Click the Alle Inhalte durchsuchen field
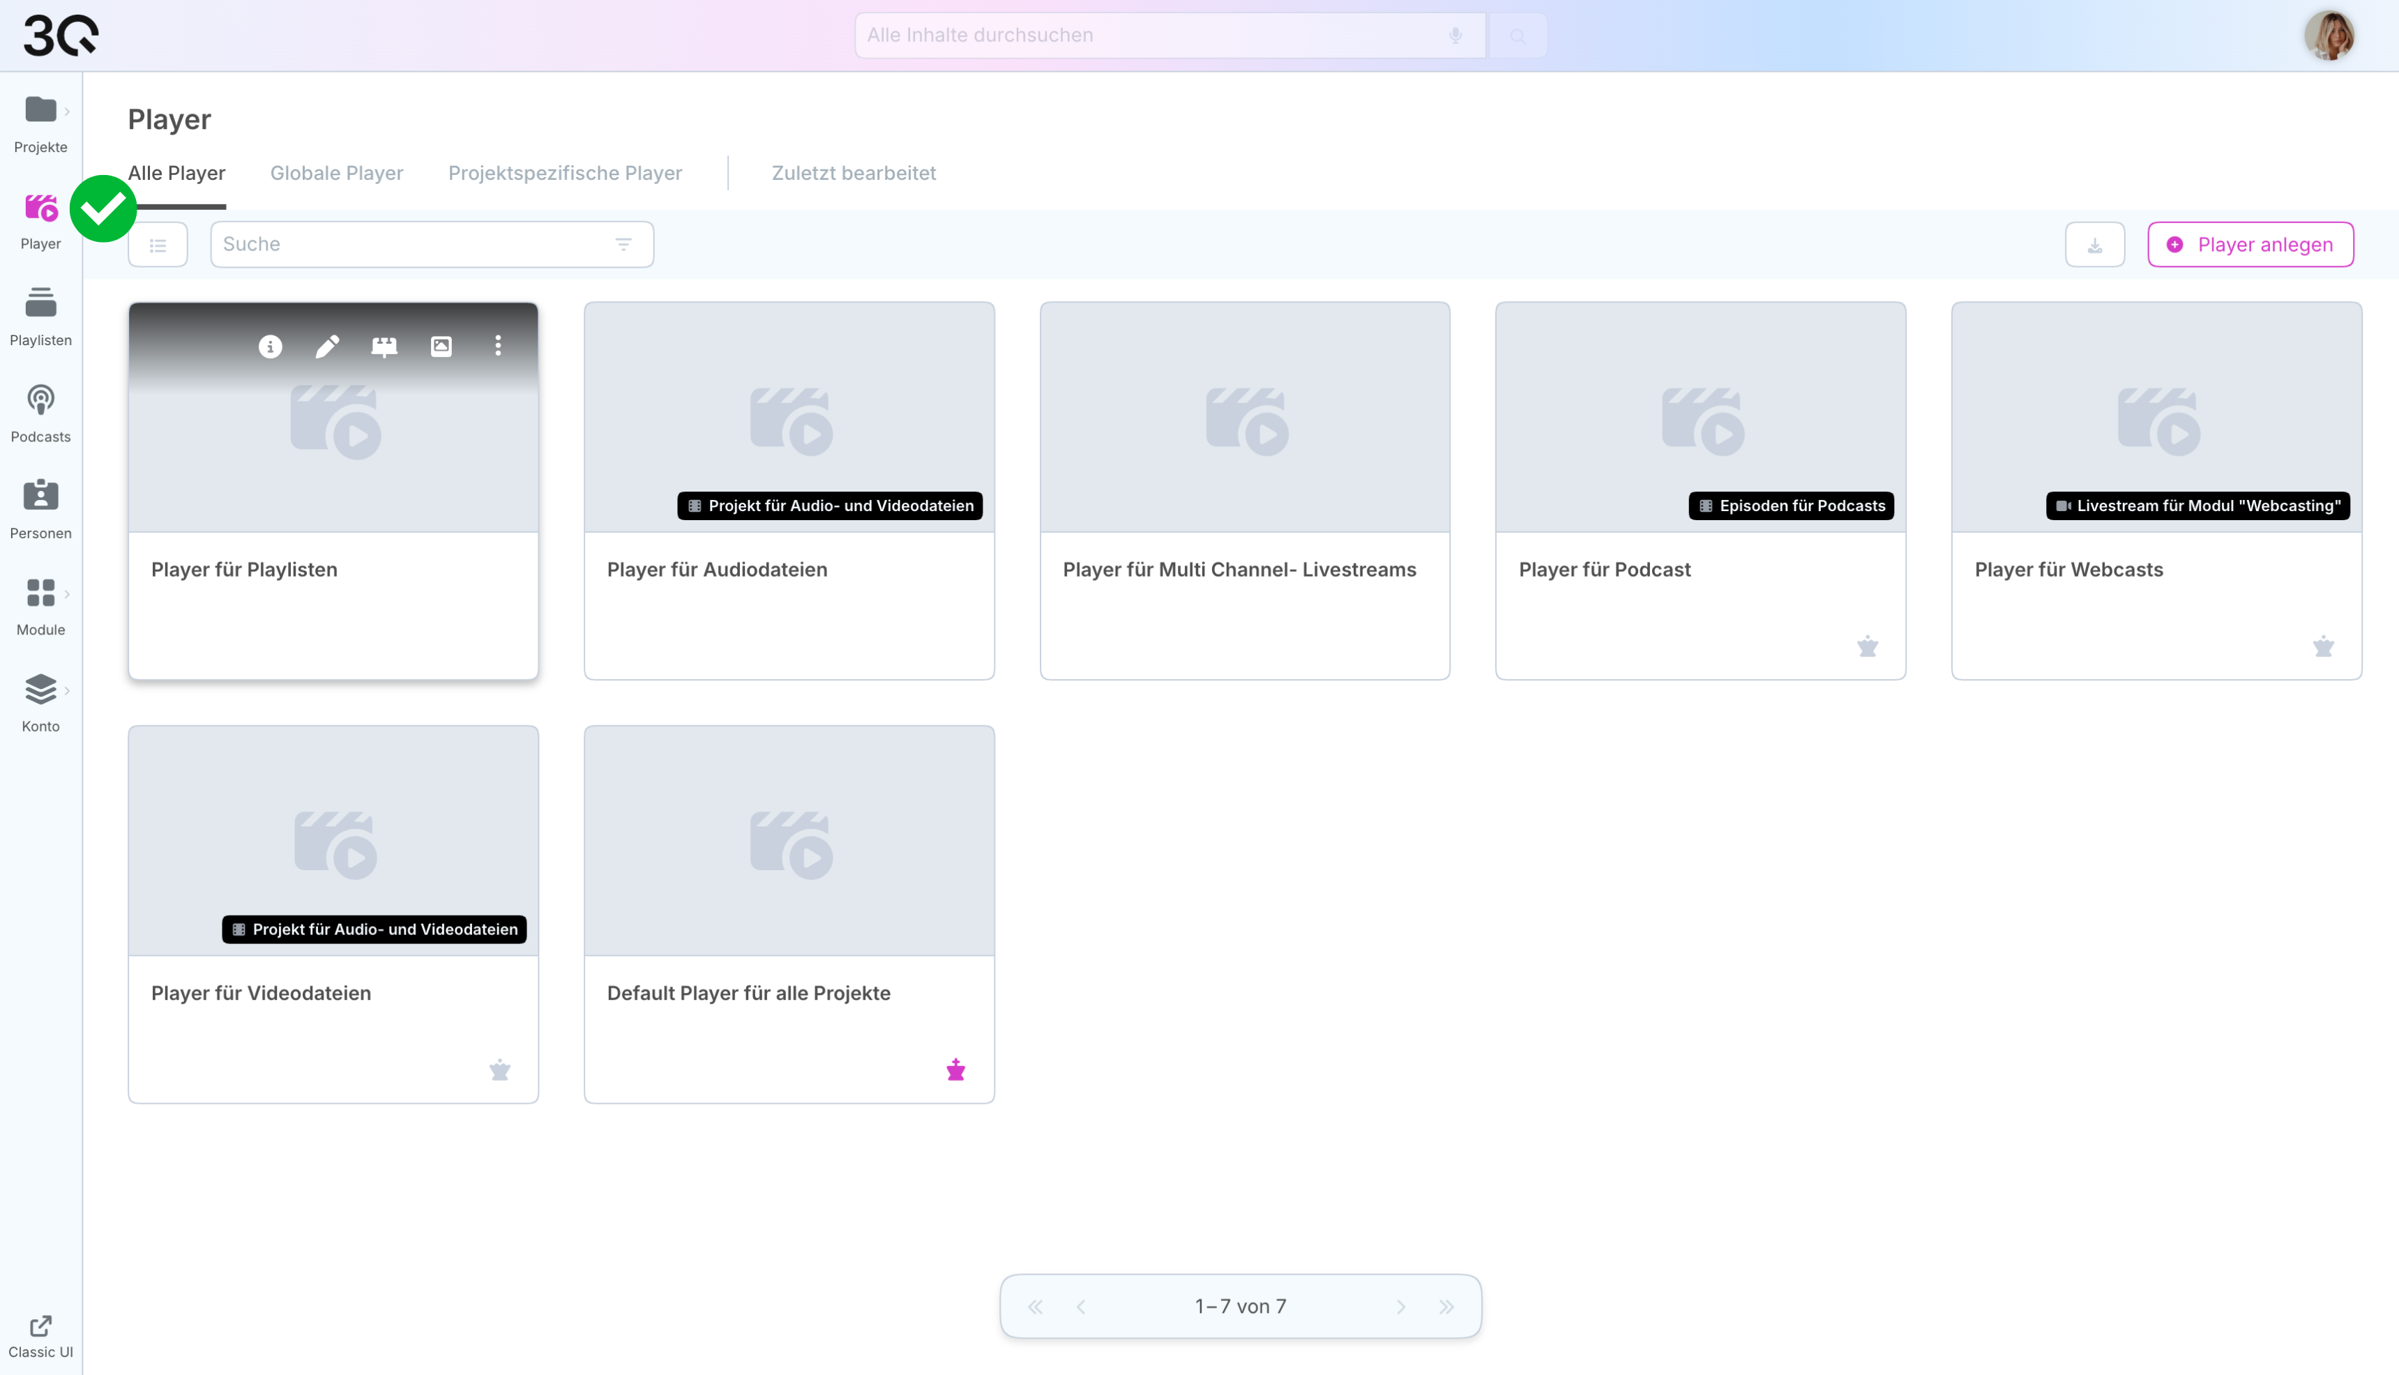 coord(1152,36)
